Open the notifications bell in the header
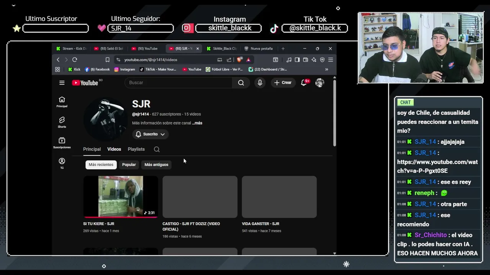The image size is (490, 275). click(x=304, y=82)
